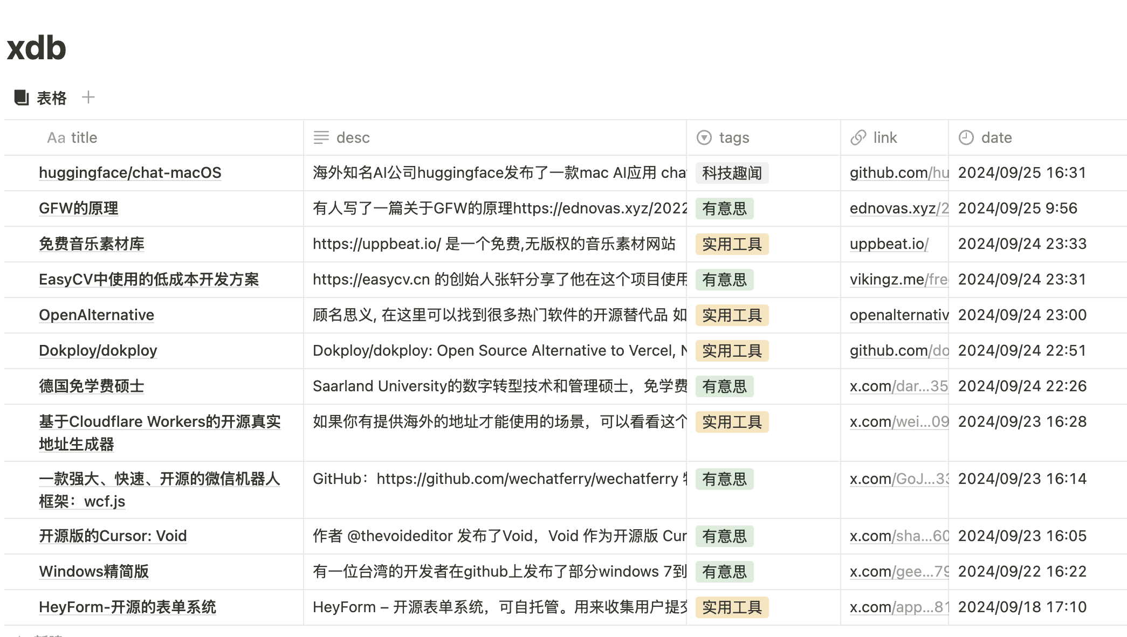Viewport: 1127px width, 637px height.
Task: Click the 科技趣闻 tag in first row
Action: pyautogui.click(x=732, y=173)
